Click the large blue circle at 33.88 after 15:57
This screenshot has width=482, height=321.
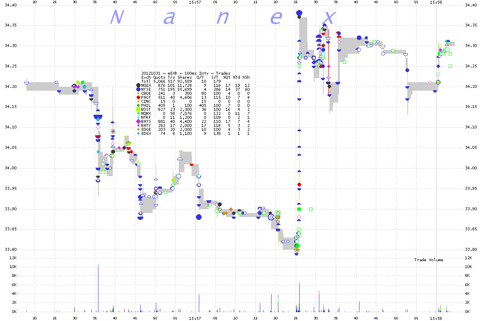[198, 217]
